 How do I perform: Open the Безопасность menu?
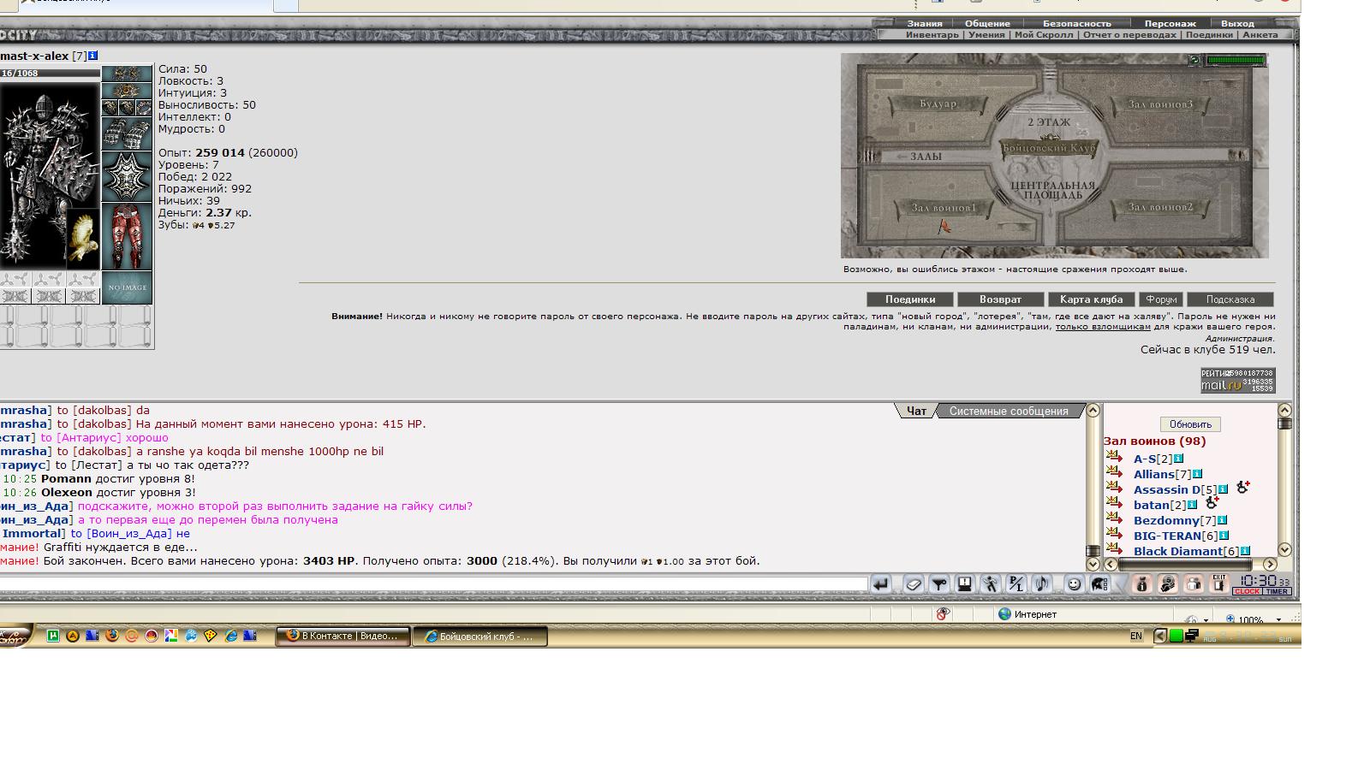1076,24
